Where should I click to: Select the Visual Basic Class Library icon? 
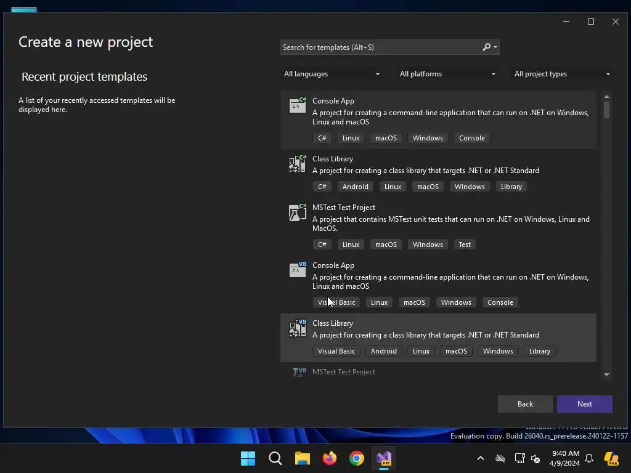pyautogui.click(x=298, y=328)
